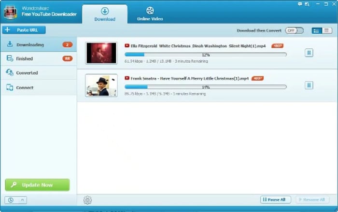The width and height of the screenshot is (338, 212).
Task: Open the feedback speech bubble icon
Action: [x=300, y=4]
